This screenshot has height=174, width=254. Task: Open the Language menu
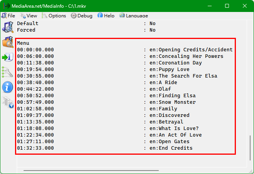point(134,16)
